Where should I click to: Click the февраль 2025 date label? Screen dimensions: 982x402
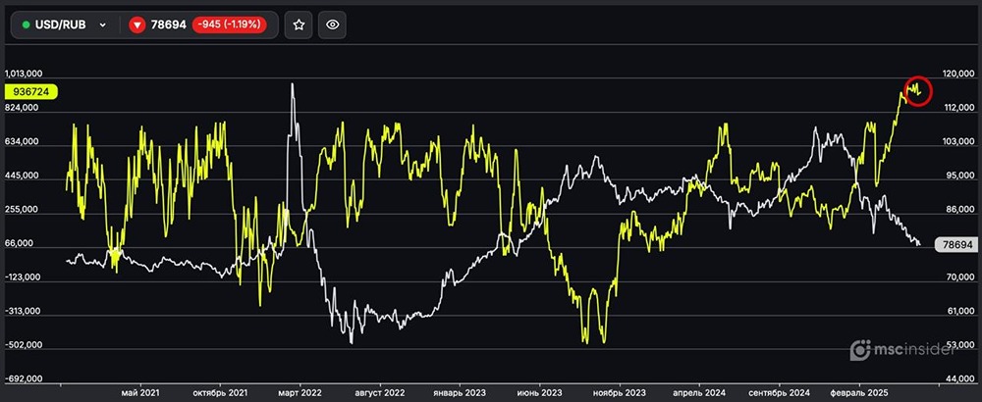tap(859, 393)
